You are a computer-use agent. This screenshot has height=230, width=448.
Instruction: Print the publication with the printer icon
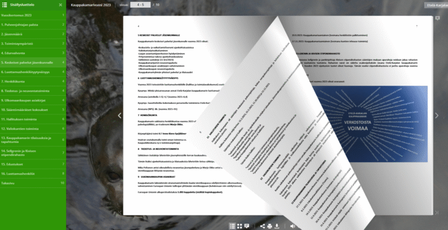269,226
